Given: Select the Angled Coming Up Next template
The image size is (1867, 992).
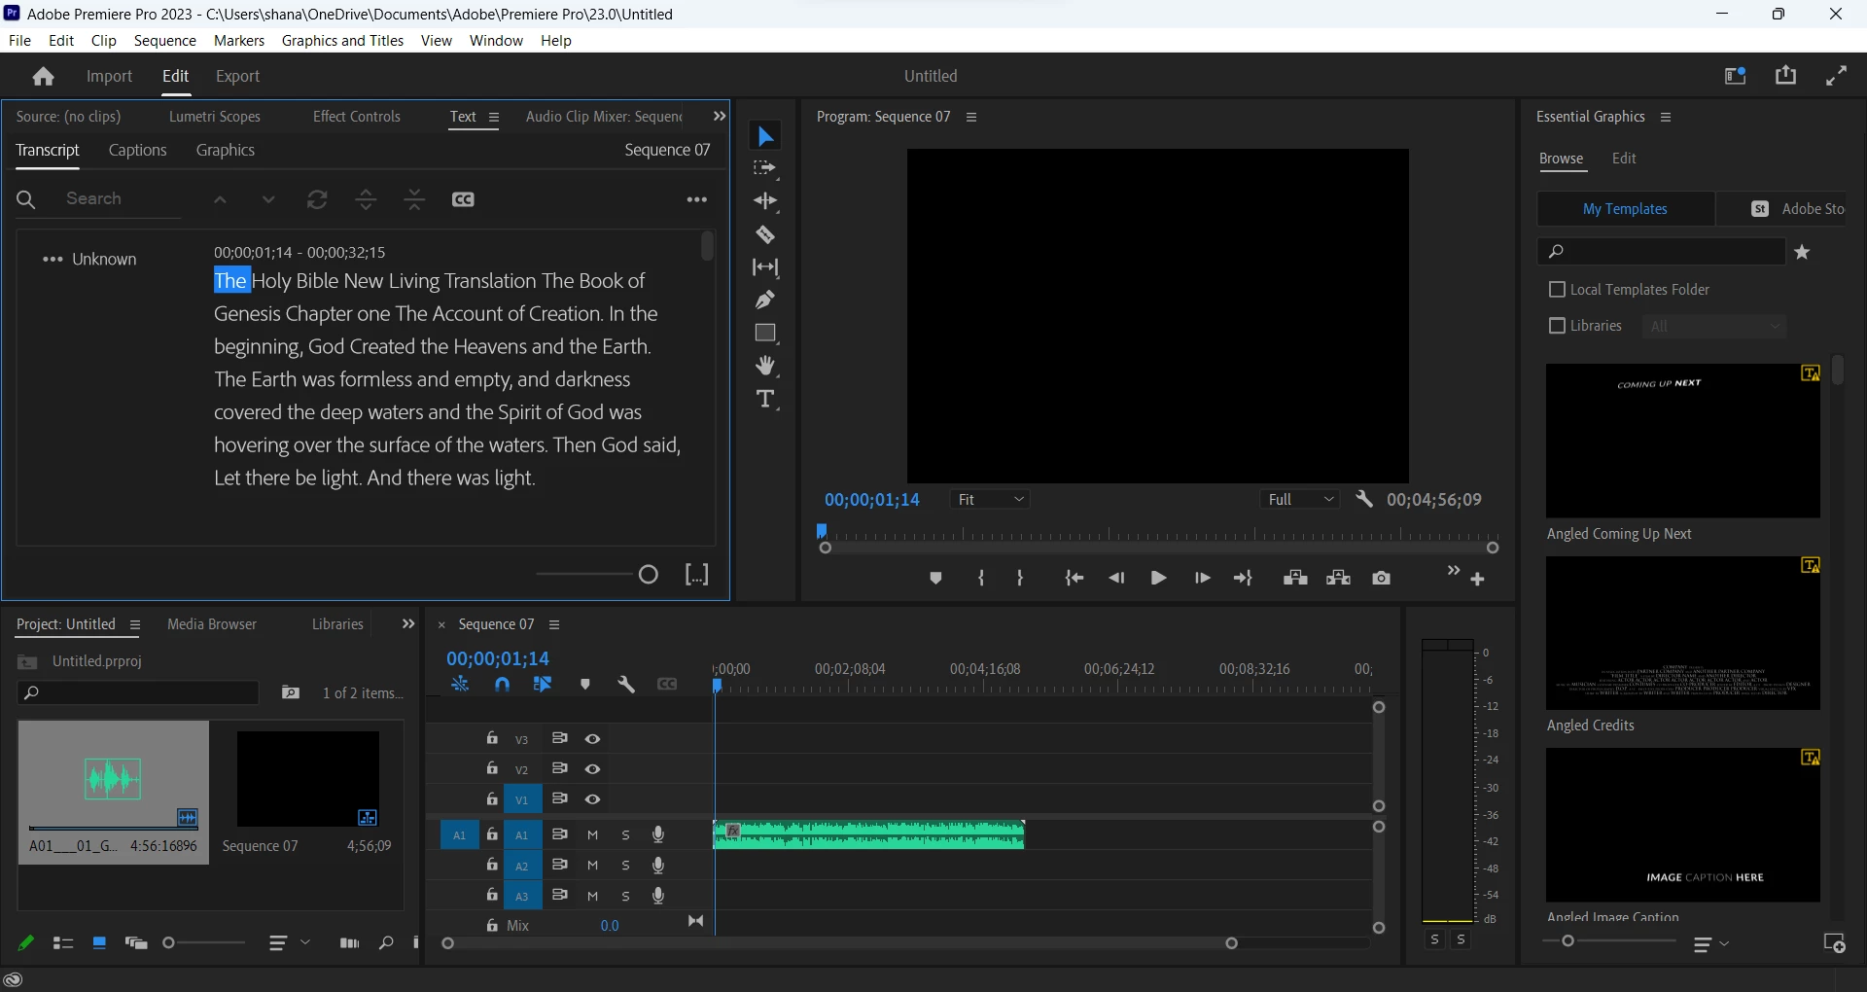Looking at the screenshot, I should pyautogui.click(x=1683, y=441).
